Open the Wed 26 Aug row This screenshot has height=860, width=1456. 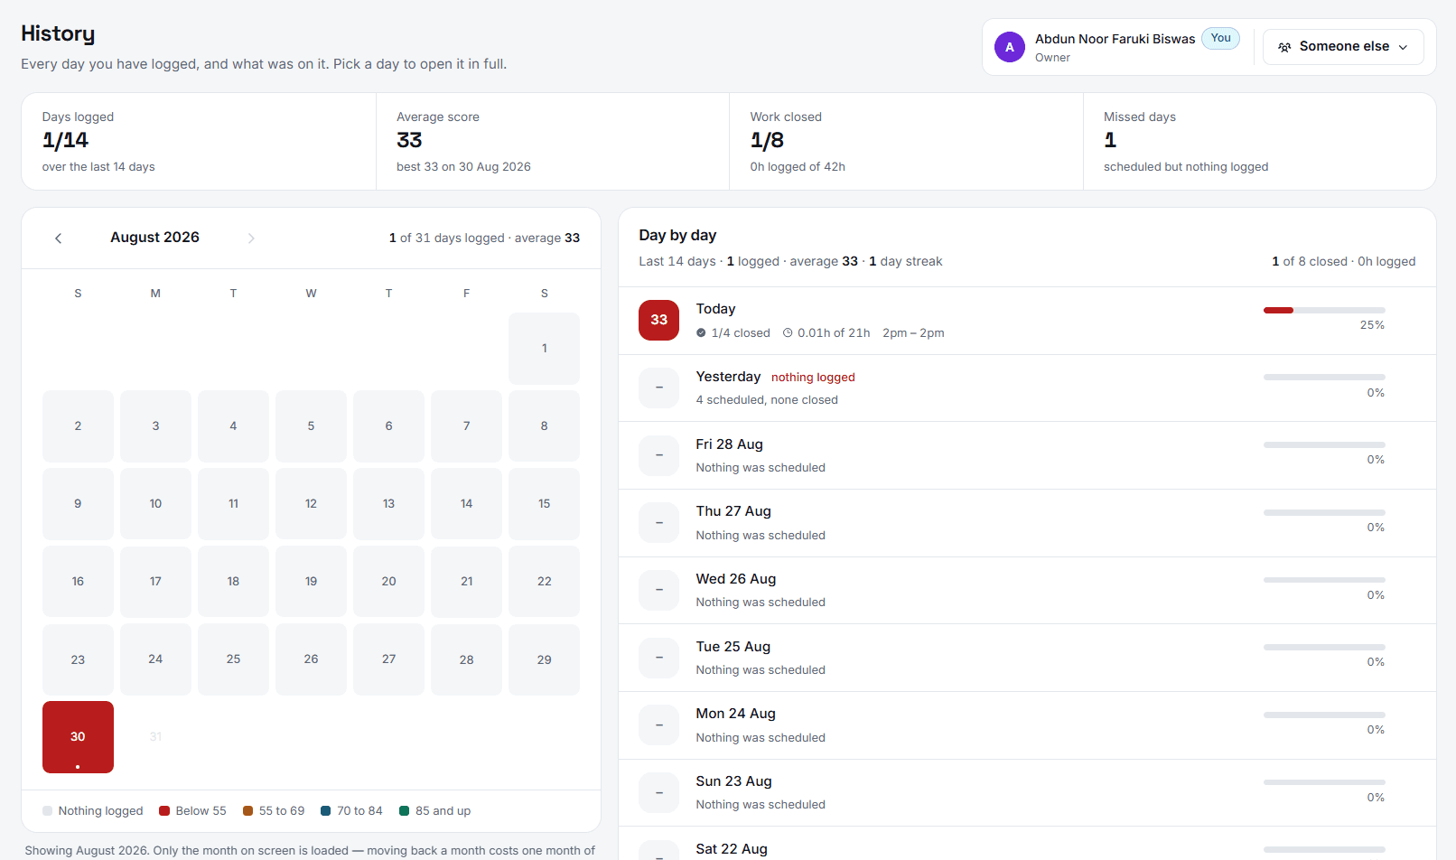coord(1027,591)
